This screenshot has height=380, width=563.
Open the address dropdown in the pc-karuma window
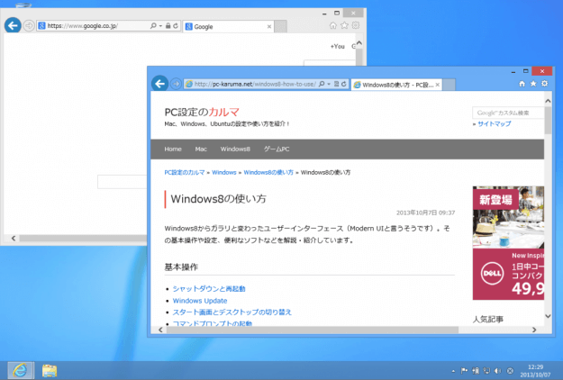click(329, 84)
